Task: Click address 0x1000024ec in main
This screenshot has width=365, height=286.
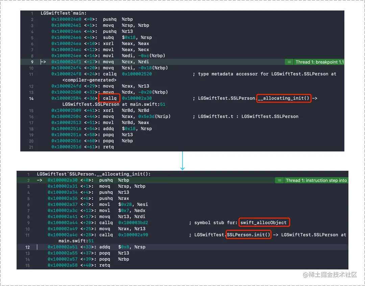Action: pos(66,49)
